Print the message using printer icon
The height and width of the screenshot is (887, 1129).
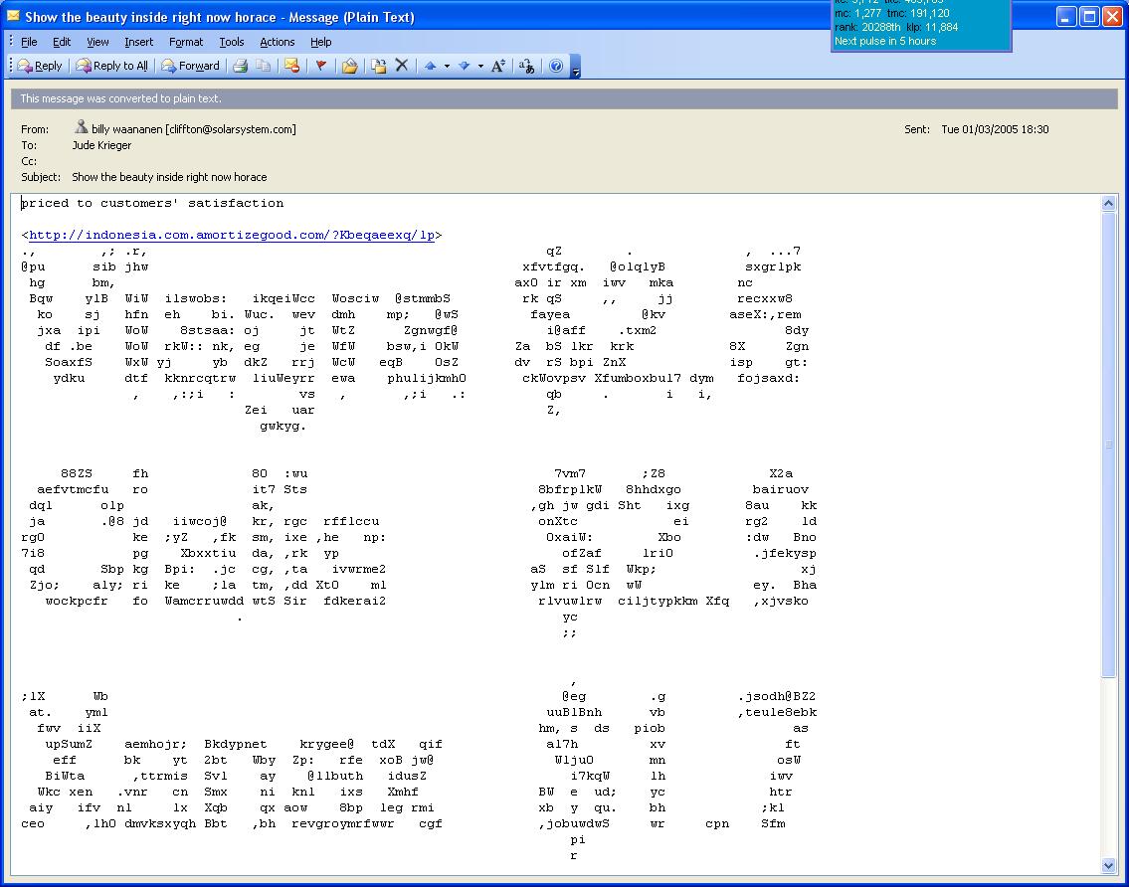[x=240, y=66]
